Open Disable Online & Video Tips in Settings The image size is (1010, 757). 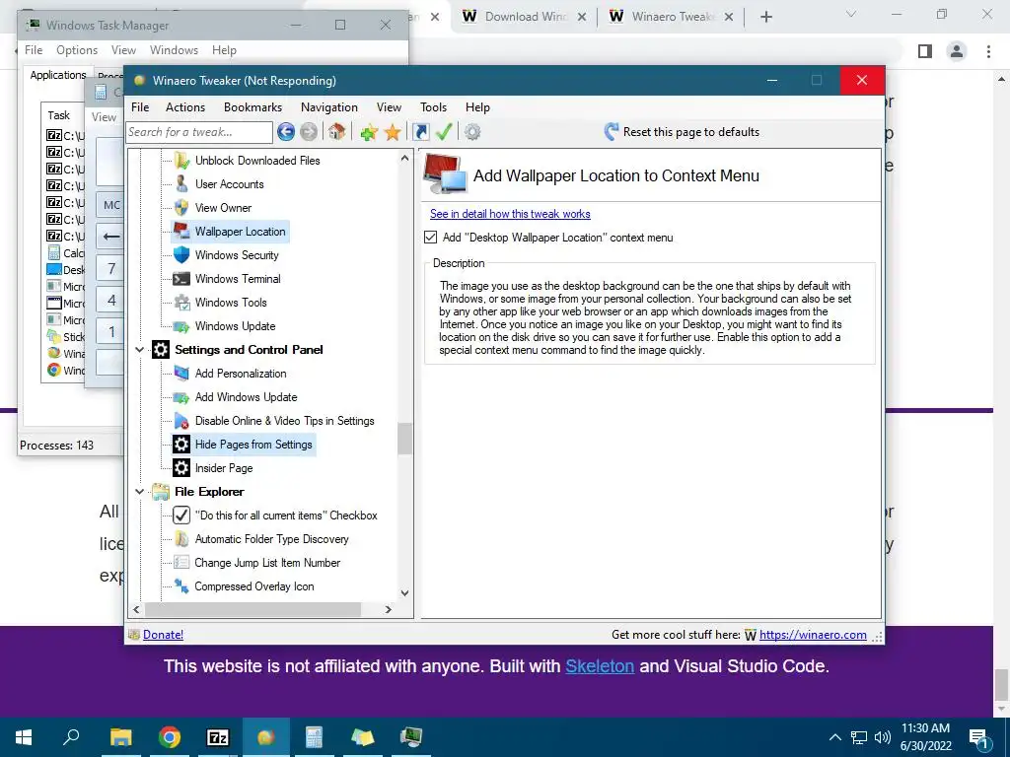coord(284,421)
